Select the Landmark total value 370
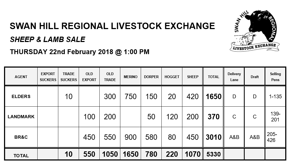 coord(214,117)
